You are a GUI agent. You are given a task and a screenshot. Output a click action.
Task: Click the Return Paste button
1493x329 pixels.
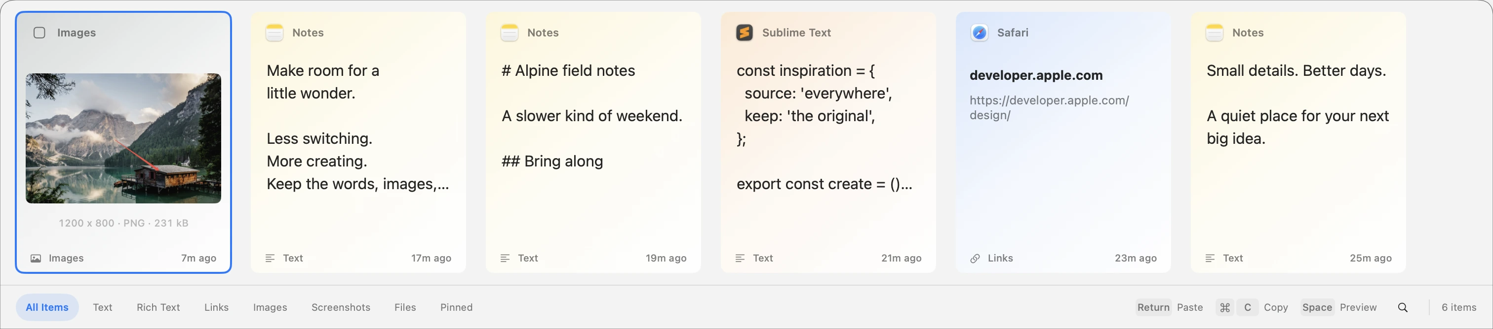(x=1170, y=308)
